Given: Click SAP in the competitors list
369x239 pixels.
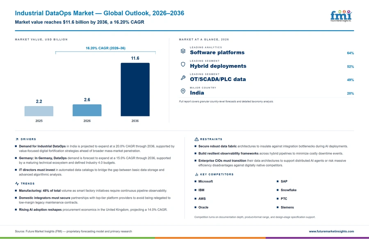Looking at the screenshot, I should point(284,181).
